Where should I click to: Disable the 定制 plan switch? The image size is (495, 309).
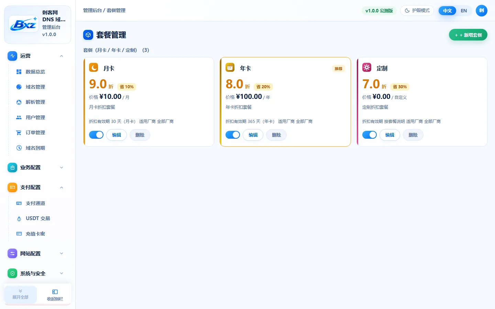click(x=370, y=135)
